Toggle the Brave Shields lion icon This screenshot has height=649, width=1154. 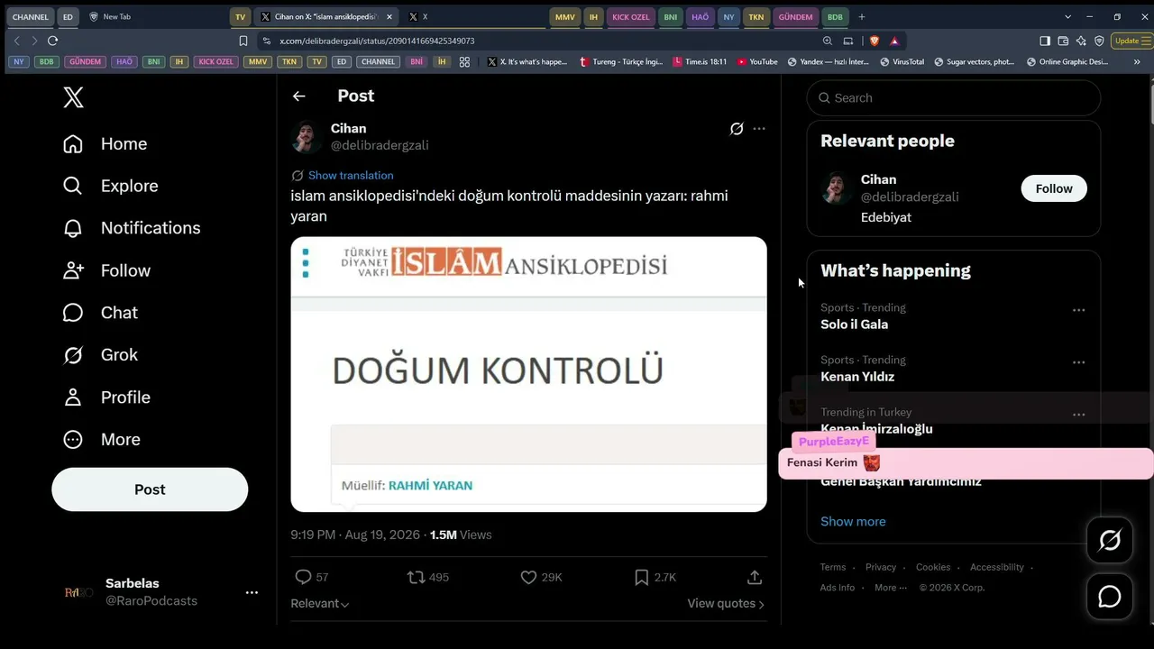click(873, 41)
